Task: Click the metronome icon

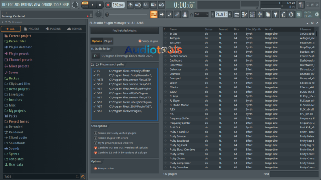Action: pyautogui.click(x=130, y=5)
